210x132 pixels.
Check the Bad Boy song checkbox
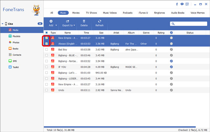[47, 49]
